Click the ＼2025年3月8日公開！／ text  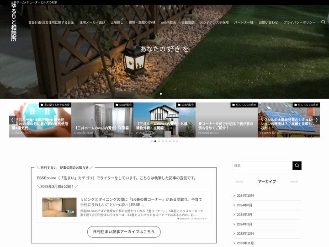pyautogui.click(x=57, y=187)
